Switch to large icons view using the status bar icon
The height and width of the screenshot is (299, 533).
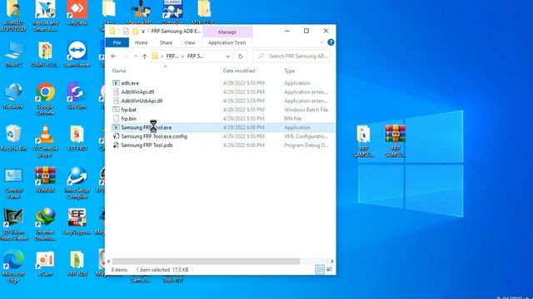tap(329, 269)
